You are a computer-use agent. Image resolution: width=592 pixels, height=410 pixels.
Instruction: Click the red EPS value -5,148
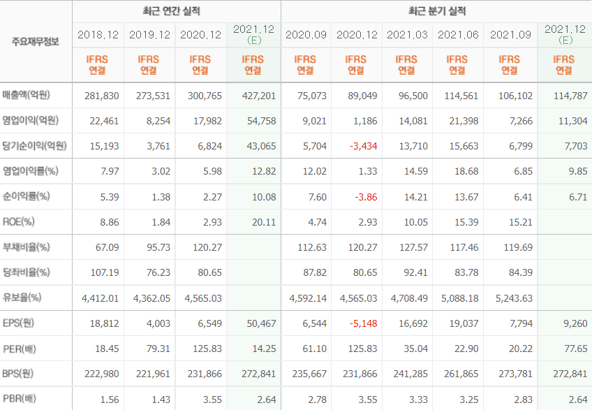point(364,324)
